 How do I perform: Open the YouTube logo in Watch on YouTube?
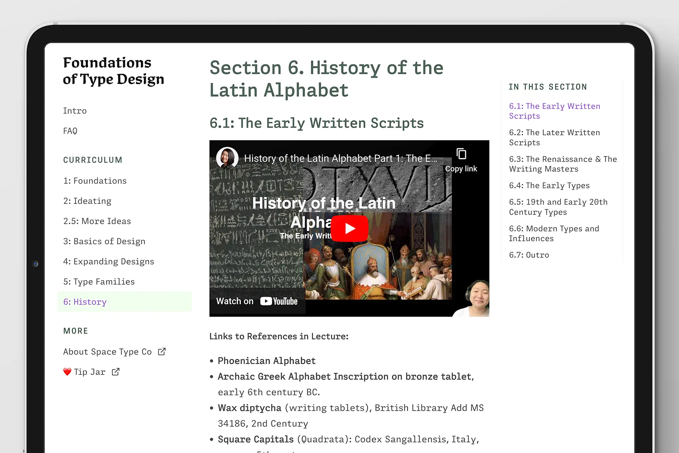279,301
